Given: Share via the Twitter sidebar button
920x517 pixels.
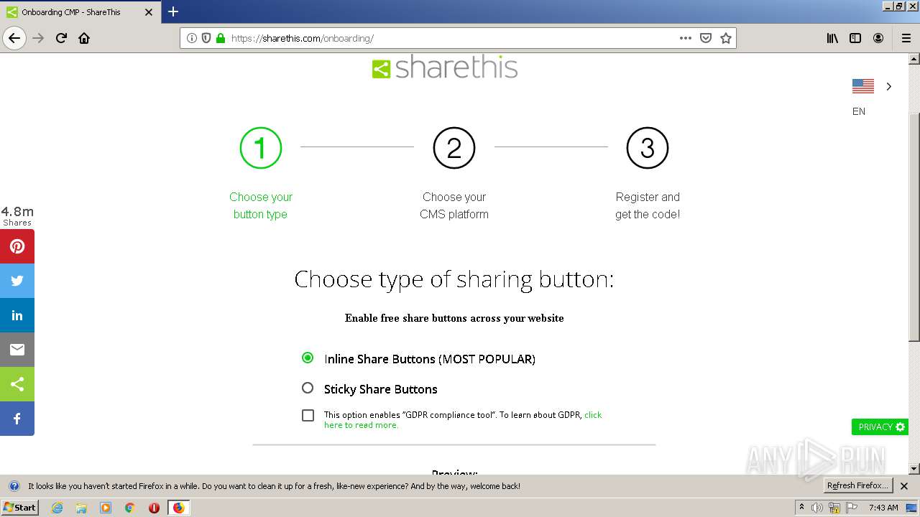Looking at the screenshot, I should (17, 281).
